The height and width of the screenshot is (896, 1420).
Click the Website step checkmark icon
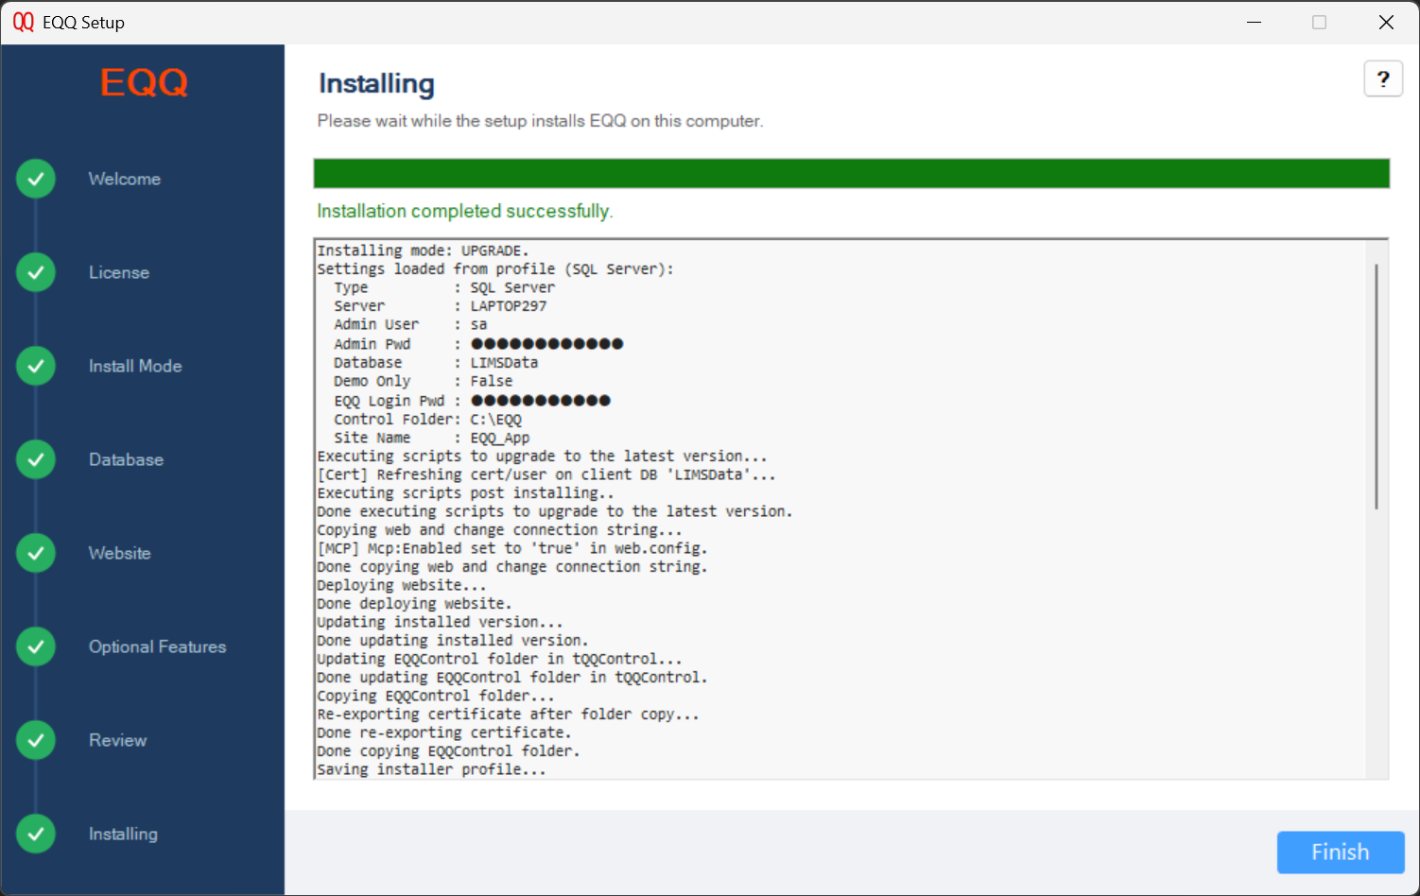pyautogui.click(x=35, y=553)
